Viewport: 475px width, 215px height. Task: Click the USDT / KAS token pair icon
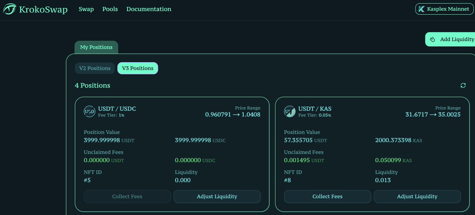point(290,112)
